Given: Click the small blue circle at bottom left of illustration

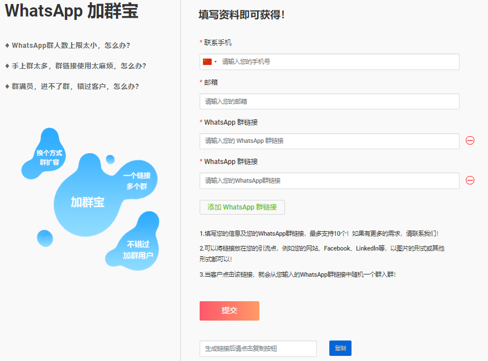Looking at the screenshot, I should [x=44, y=238].
